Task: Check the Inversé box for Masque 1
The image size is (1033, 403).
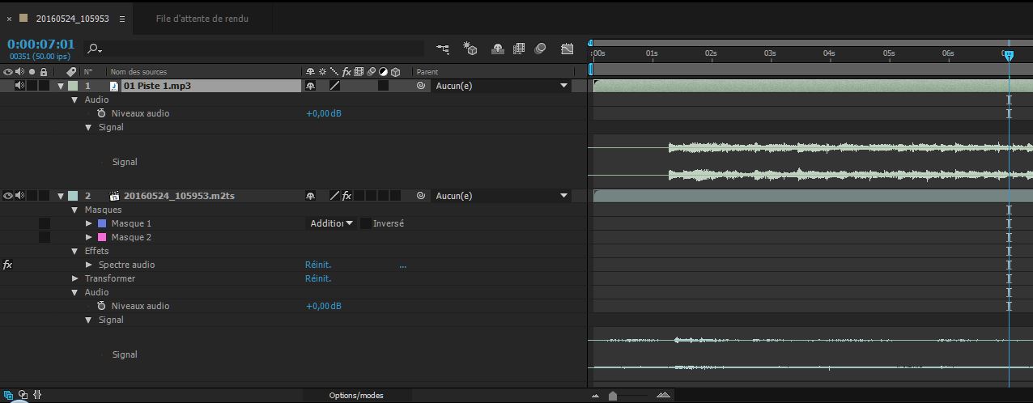Action: point(366,223)
